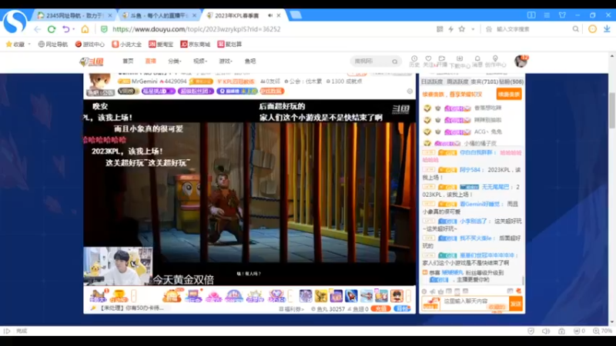Mute the 2023年KPL春季赛 tab audio icon
Image resolution: width=616 pixels, height=346 pixels.
pos(270,15)
